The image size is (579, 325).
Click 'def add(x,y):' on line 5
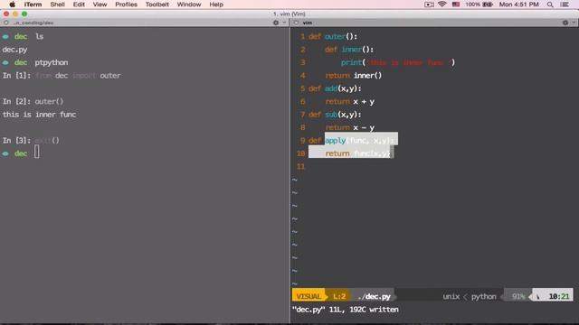click(335, 88)
